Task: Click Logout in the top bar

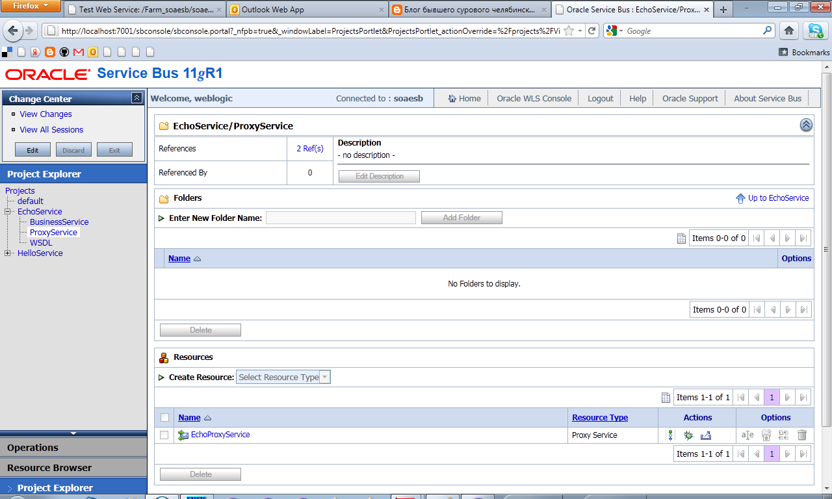Action: point(600,99)
